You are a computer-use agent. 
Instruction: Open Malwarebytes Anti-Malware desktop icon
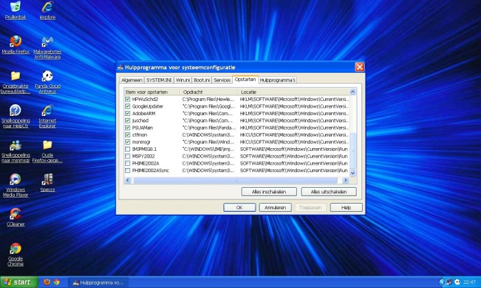(47, 47)
